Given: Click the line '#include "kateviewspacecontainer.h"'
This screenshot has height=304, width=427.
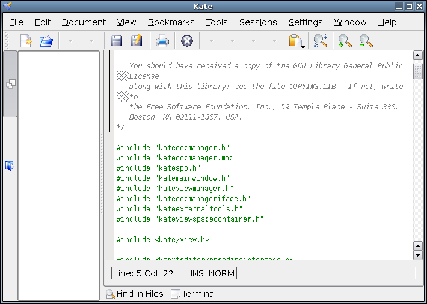Looking at the screenshot, I should (190, 219).
